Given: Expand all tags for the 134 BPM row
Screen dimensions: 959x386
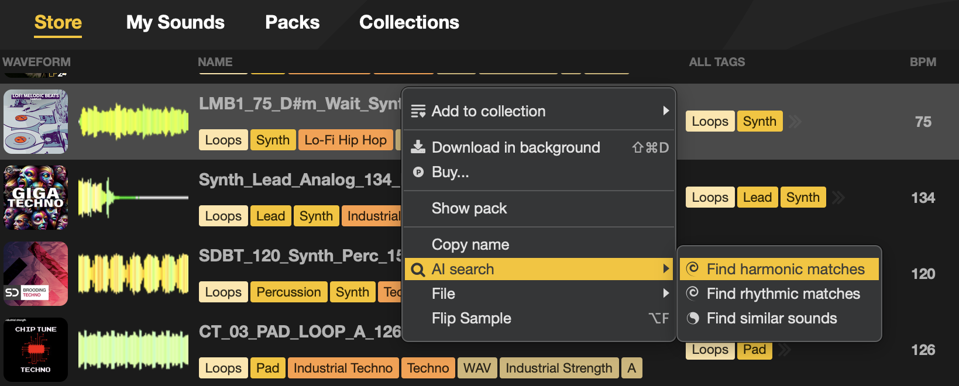Looking at the screenshot, I should 838,198.
